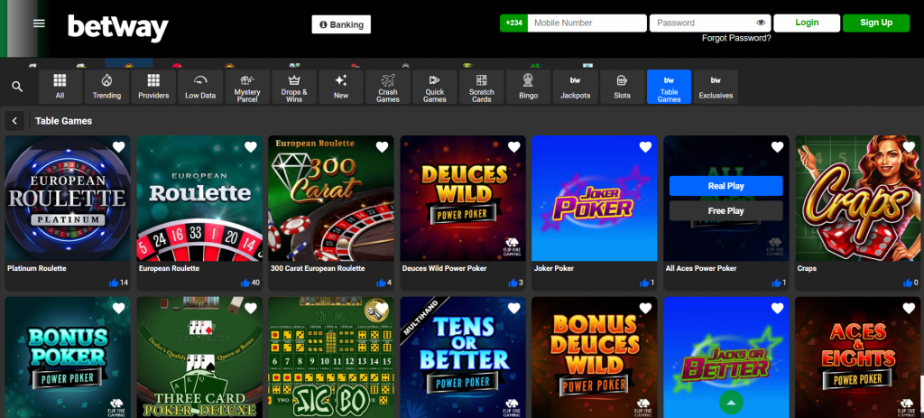924x418 pixels.
Task: Toggle heart on Bonus Deuces Wild
Action: 645,308
